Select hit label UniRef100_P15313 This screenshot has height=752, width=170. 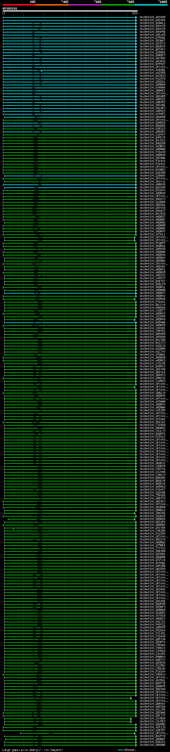(152, 437)
